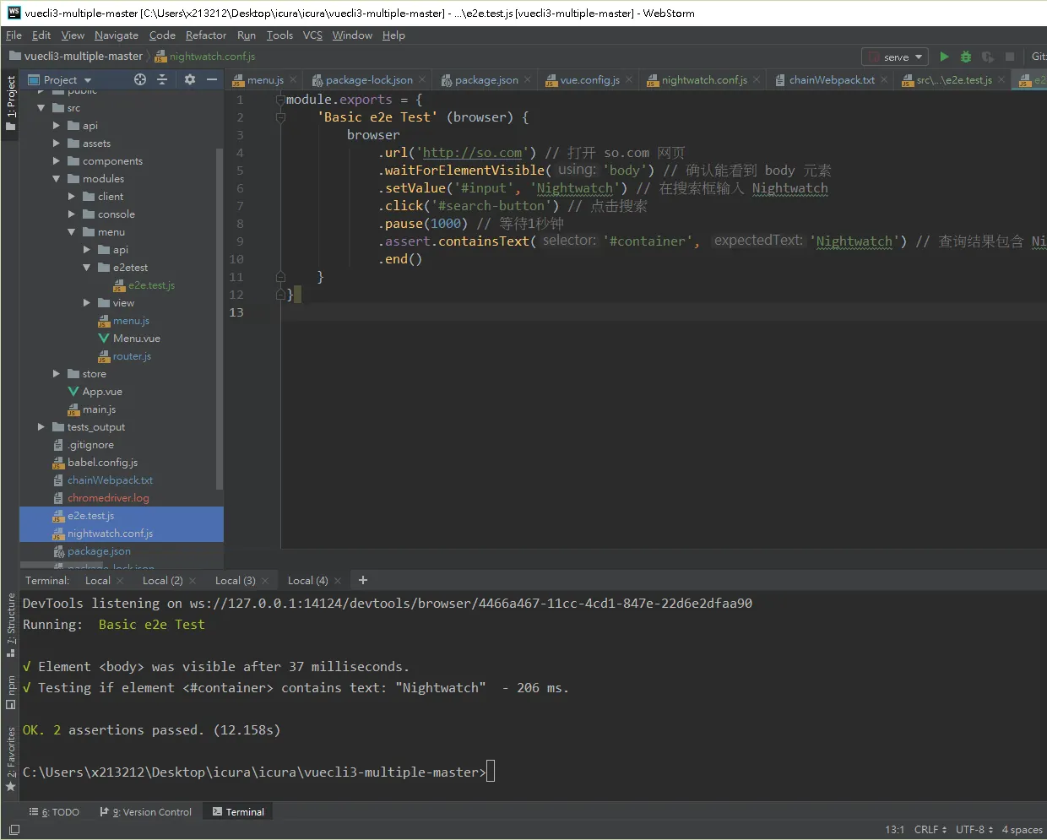
Task: Add a new terminal tab with the plus icon
Action: (x=363, y=580)
